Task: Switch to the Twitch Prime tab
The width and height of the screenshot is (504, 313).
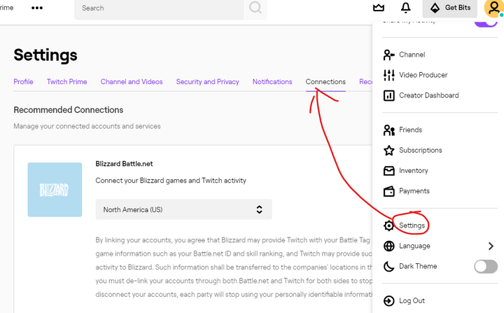Action: pyautogui.click(x=67, y=82)
